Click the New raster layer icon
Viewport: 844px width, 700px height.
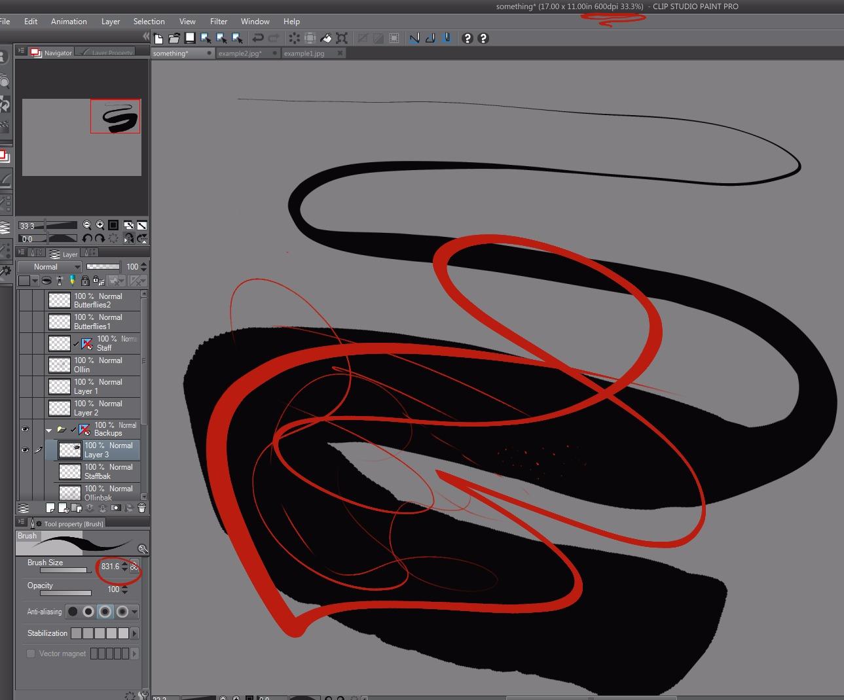click(x=50, y=508)
